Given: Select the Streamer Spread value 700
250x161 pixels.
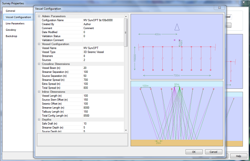Looking at the screenshot, I should (x=103, y=80).
